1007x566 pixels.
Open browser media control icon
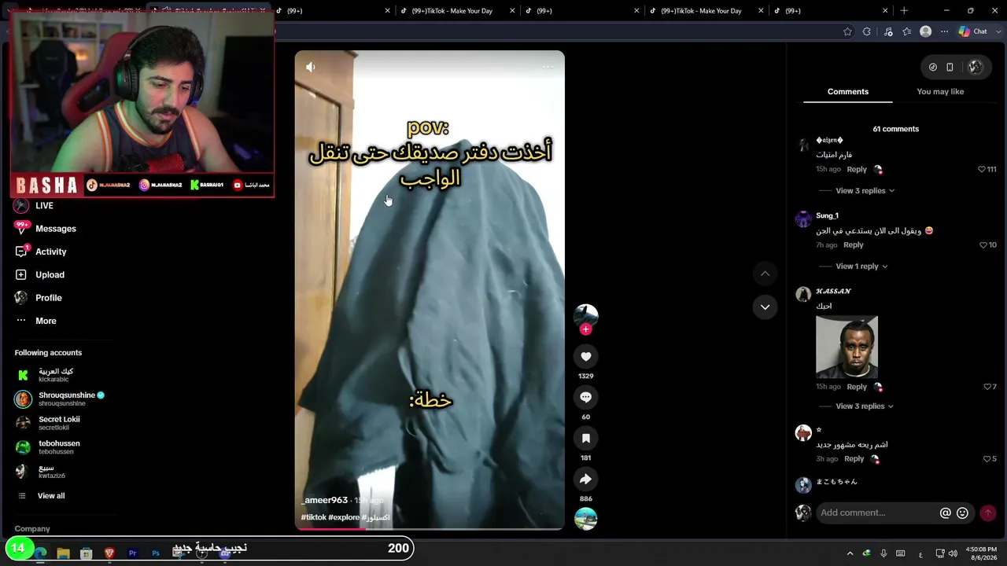point(888,31)
